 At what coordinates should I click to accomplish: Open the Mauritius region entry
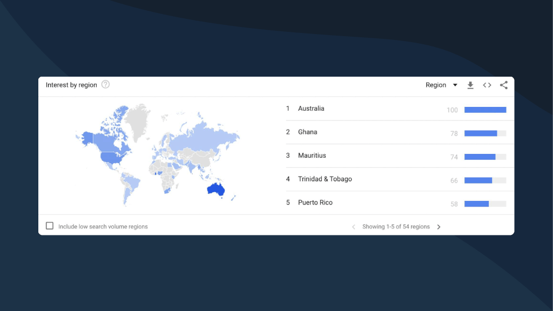[312, 155]
